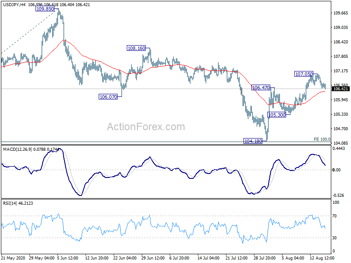The width and height of the screenshot is (351, 263).
Task: Click the 21 May 2020 date label
Action: (x=13, y=258)
